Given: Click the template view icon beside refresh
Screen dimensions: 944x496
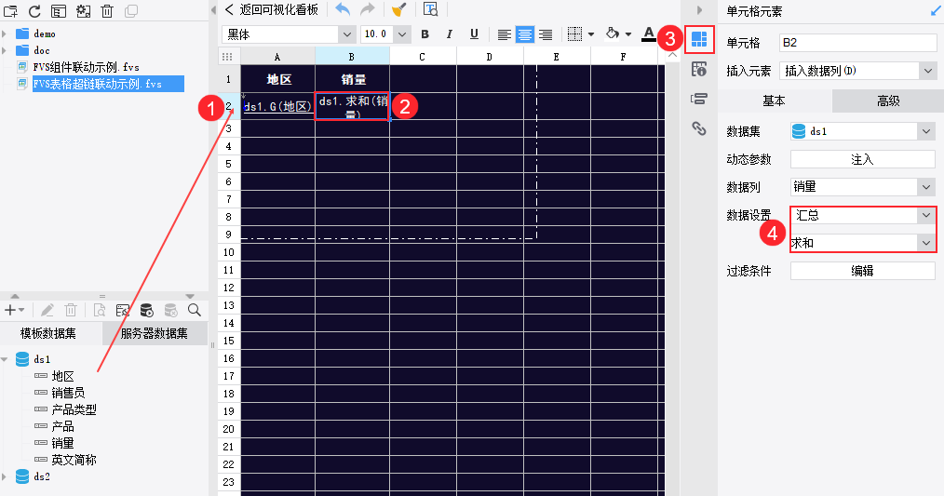Looking at the screenshot, I should point(59,11).
